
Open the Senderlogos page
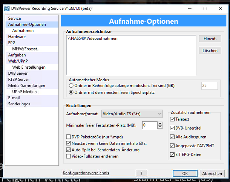32,104
